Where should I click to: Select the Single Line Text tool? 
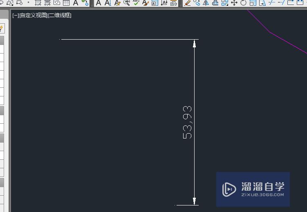pyautogui.click(x=108, y=3)
